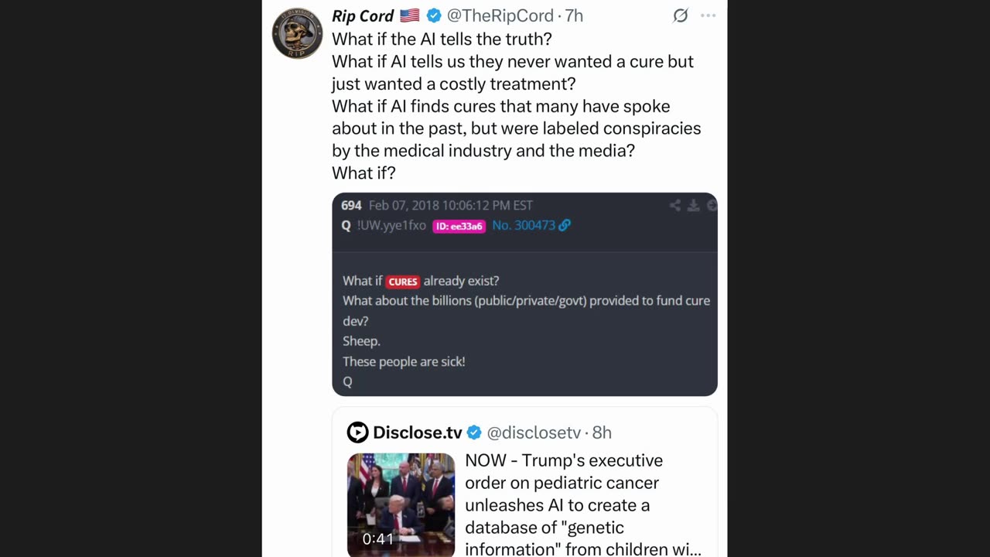Viewport: 990px width, 557px height.
Task: Click the verified badge next to Disclose.tv
Action: pyautogui.click(x=474, y=432)
